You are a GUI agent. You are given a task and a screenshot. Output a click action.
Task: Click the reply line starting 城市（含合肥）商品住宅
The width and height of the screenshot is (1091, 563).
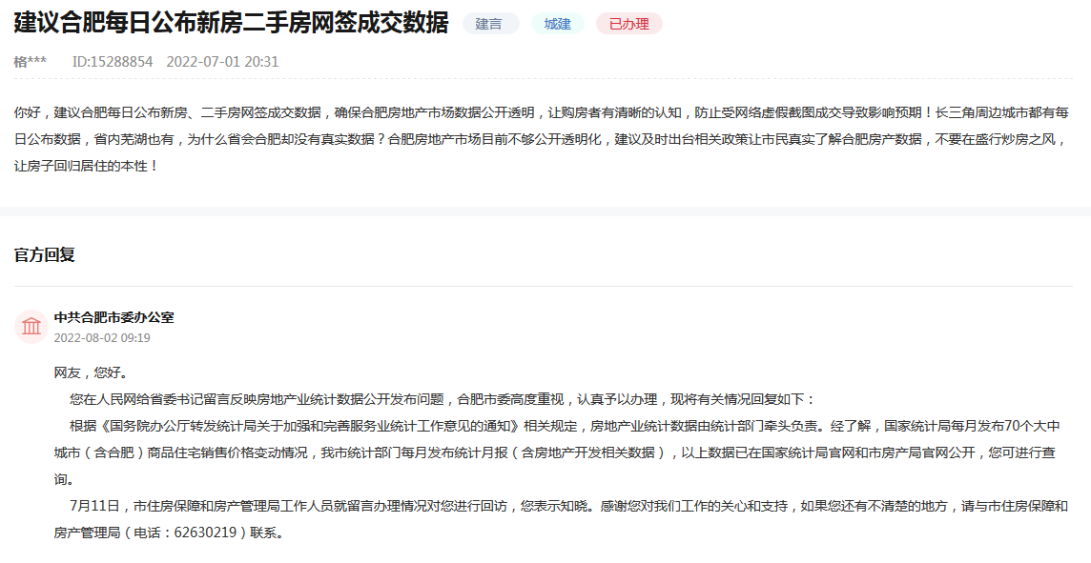(554, 453)
